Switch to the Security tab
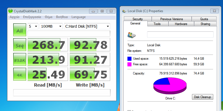 click(137, 19)
